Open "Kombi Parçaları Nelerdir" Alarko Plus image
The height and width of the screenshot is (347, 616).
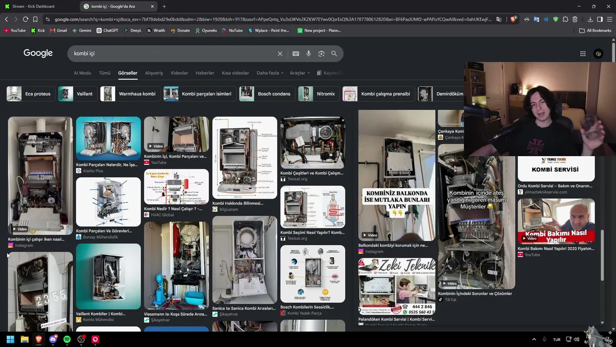click(x=108, y=138)
